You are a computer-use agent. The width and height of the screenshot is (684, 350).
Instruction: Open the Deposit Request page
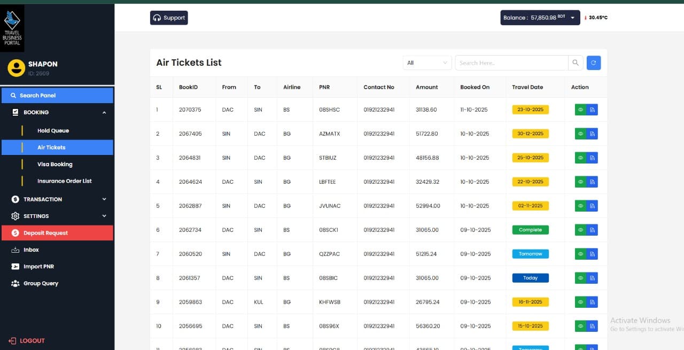tap(44, 232)
